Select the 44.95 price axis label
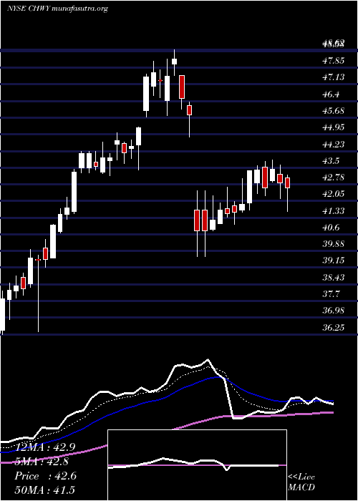This screenshot has width=358, height=501. tap(334, 127)
